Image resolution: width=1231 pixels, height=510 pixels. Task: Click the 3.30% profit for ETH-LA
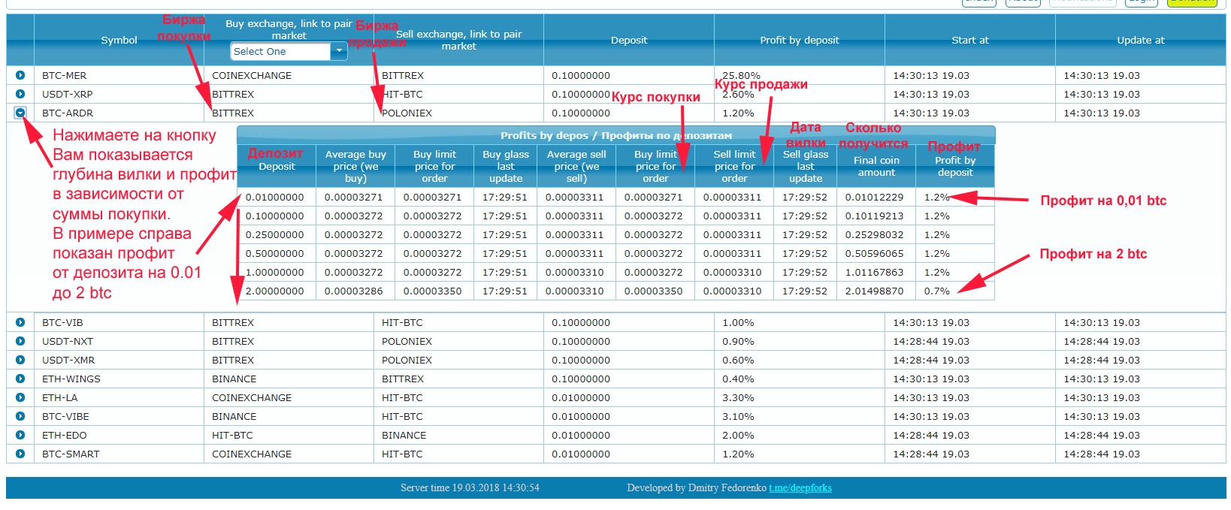738,397
